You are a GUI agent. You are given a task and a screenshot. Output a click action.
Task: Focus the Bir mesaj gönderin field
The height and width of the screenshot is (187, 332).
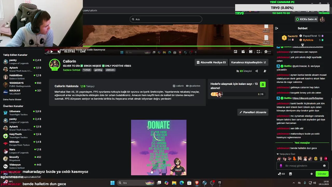point(302,166)
